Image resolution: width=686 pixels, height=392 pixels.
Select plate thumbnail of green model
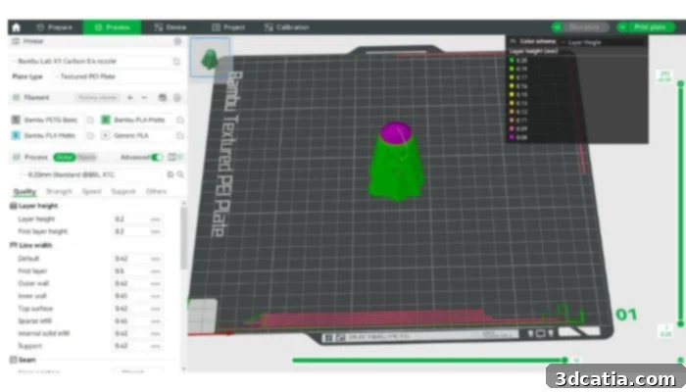pyautogui.click(x=211, y=57)
